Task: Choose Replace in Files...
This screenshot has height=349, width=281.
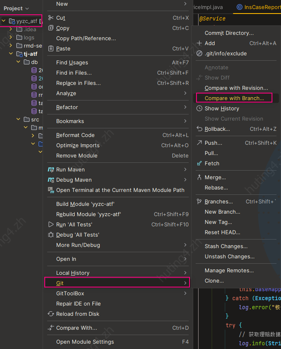Action: pyautogui.click(x=118, y=83)
